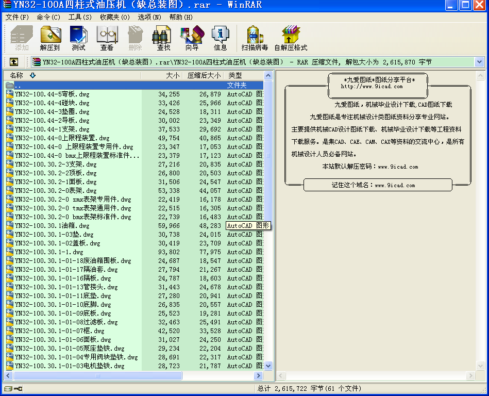Expand the archive path dropdown arrow
The image size is (489, 396).
[479, 62]
